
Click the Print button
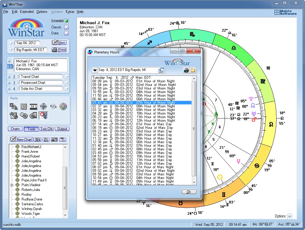(x=59, y=50)
